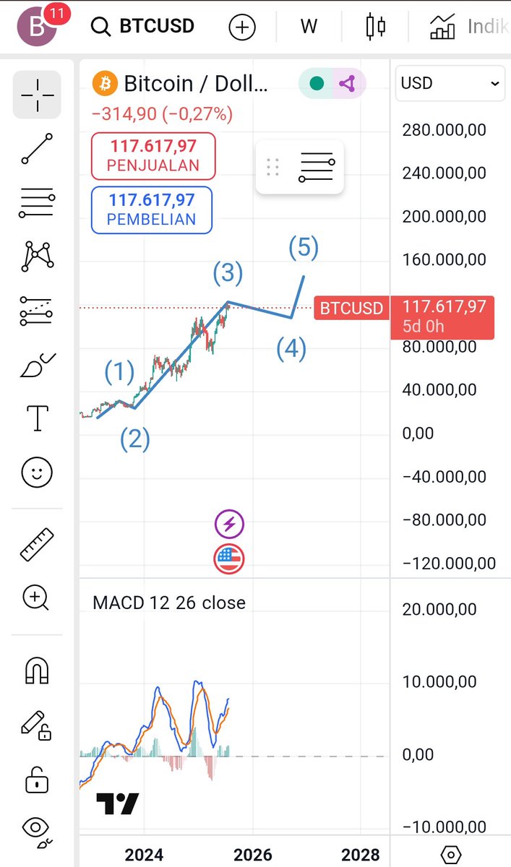The image size is (511, 867).
Task: Select the forecast projection tool
Action: click(x=37, y=311)
